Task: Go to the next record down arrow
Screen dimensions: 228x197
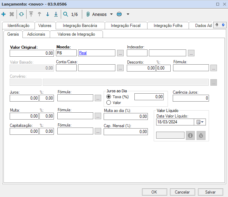Action: click(x=48, y=15)
